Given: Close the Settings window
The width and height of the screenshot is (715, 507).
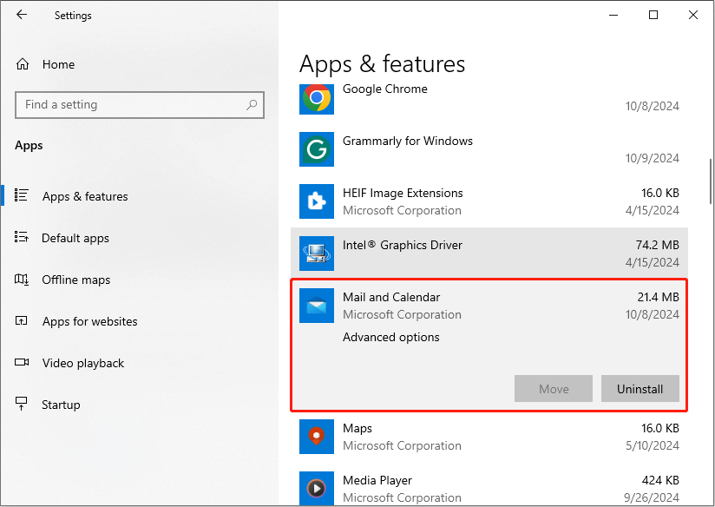Looking at the screenshot, I should [x=693, y=15].
